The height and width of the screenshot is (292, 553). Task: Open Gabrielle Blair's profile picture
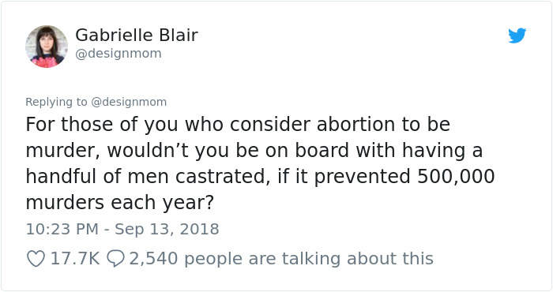(46, 47)
